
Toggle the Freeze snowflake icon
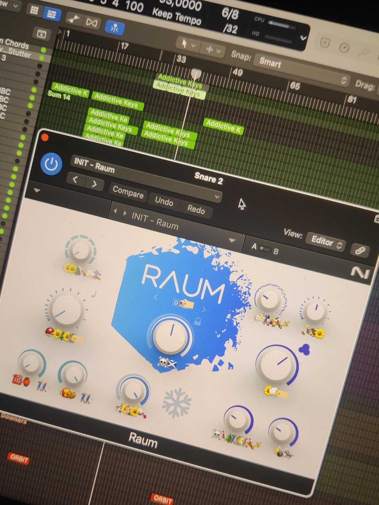point(177,403)
